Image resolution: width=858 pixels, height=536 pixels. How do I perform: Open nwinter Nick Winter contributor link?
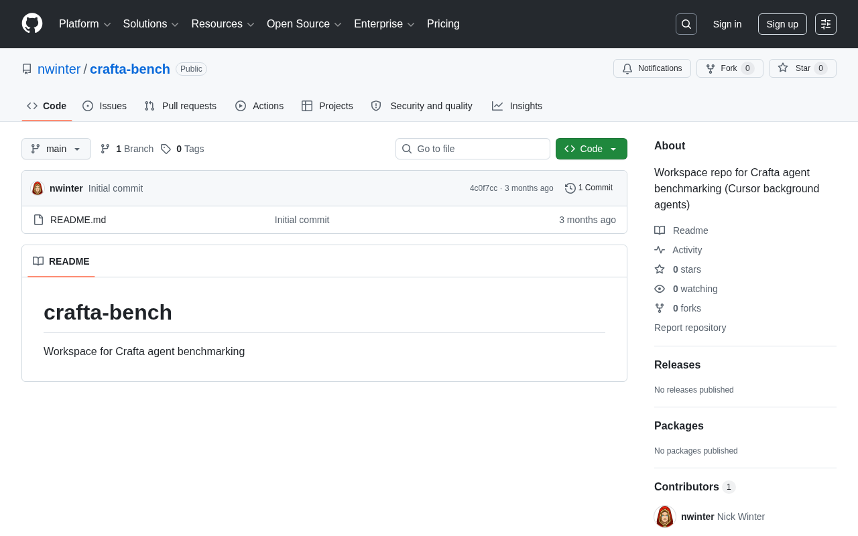pyautogui.click(x=723, y=517)
